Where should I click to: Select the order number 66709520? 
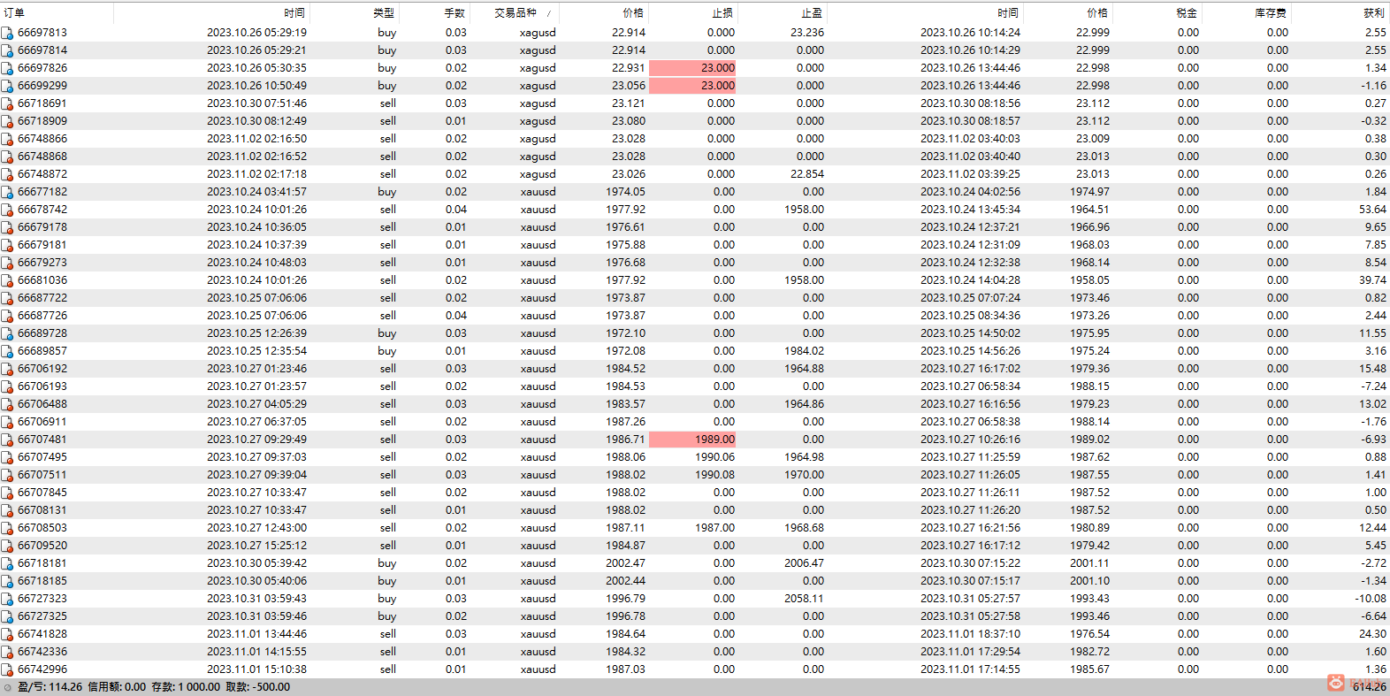coord(42,546)
